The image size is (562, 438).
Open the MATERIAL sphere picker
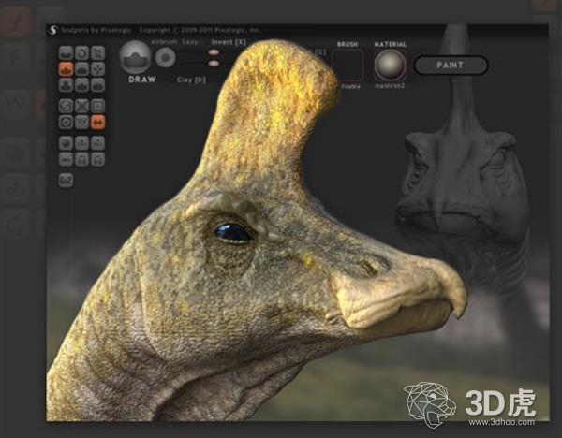390,66
